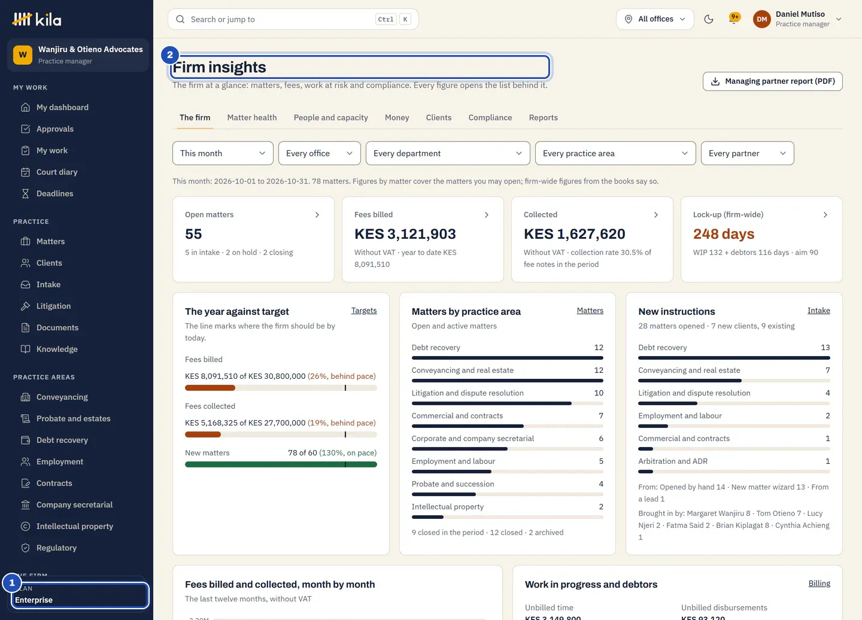Open the Every department dropdown
This screenshot has height=620, width=862.
tap(448, 153)
